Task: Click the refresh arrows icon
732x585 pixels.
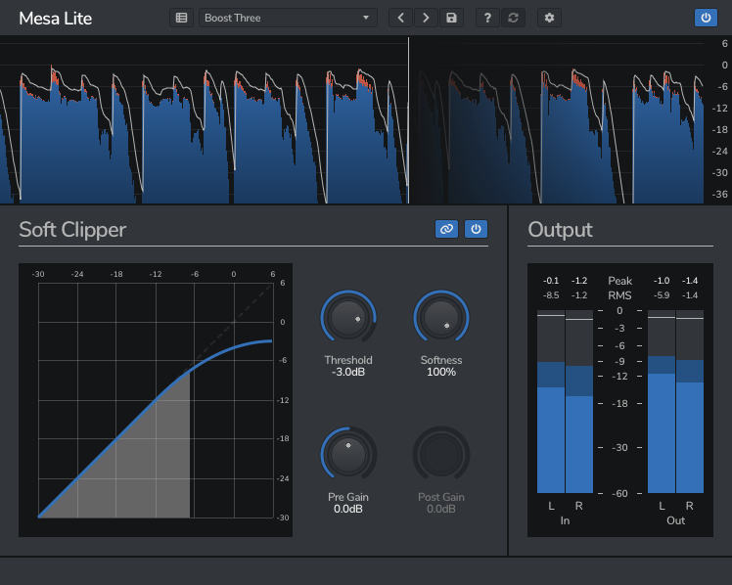Action: click(x=512, y=18)
